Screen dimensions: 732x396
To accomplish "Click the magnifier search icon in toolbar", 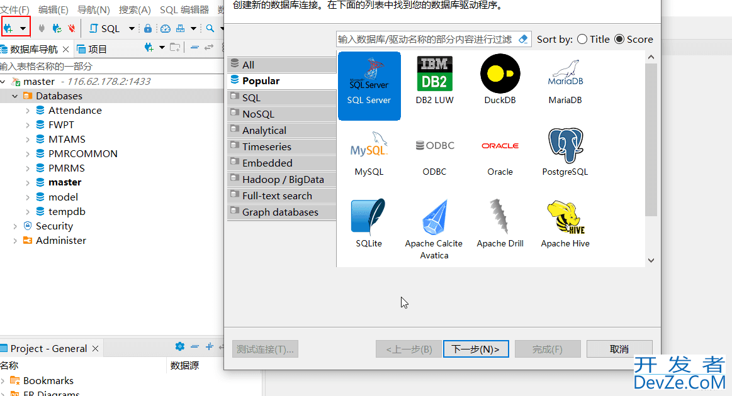I will coord(210,28).
